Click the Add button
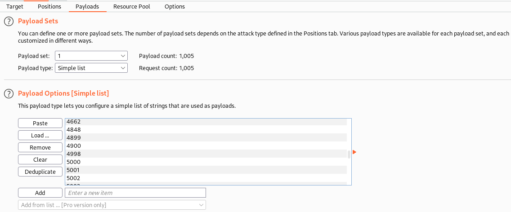The image size is (511, 212). (40, 193)
